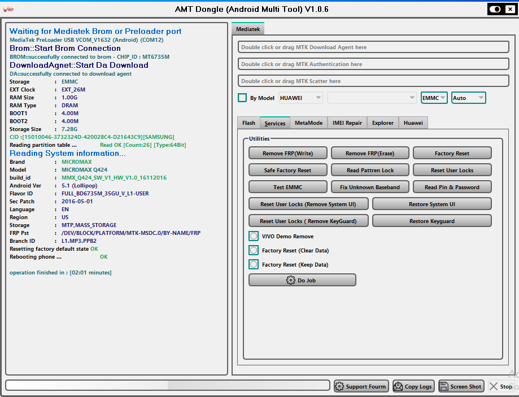The height and width of the screenshot is (397, 519).
Task: Click the MICROMAX Q424 model value
Action: click(x=84, y=169)
